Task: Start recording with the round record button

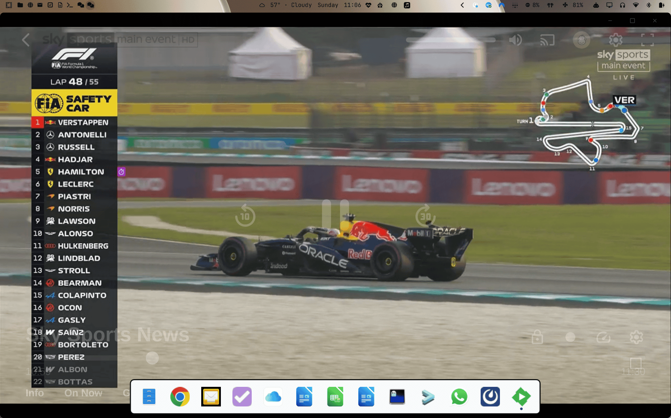Action: click(x=570, y=337)
